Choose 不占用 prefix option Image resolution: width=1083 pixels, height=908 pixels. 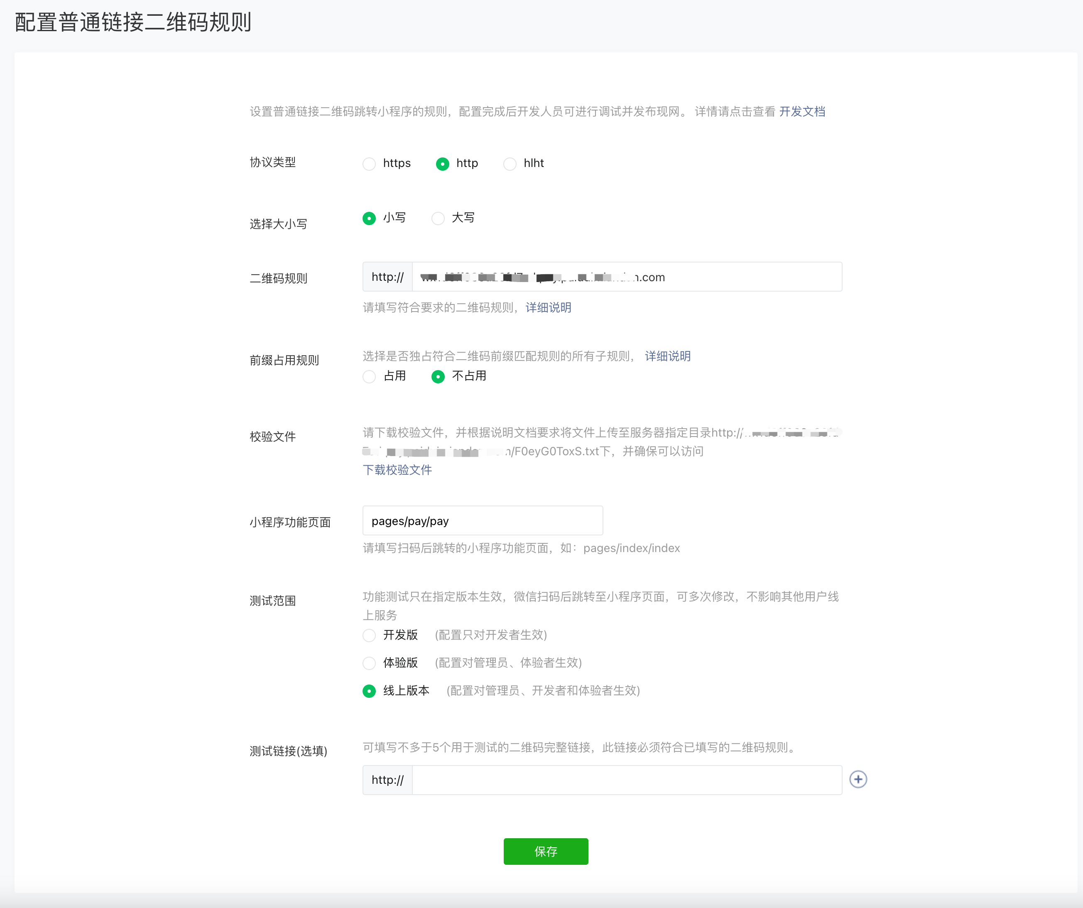(438, 377)
